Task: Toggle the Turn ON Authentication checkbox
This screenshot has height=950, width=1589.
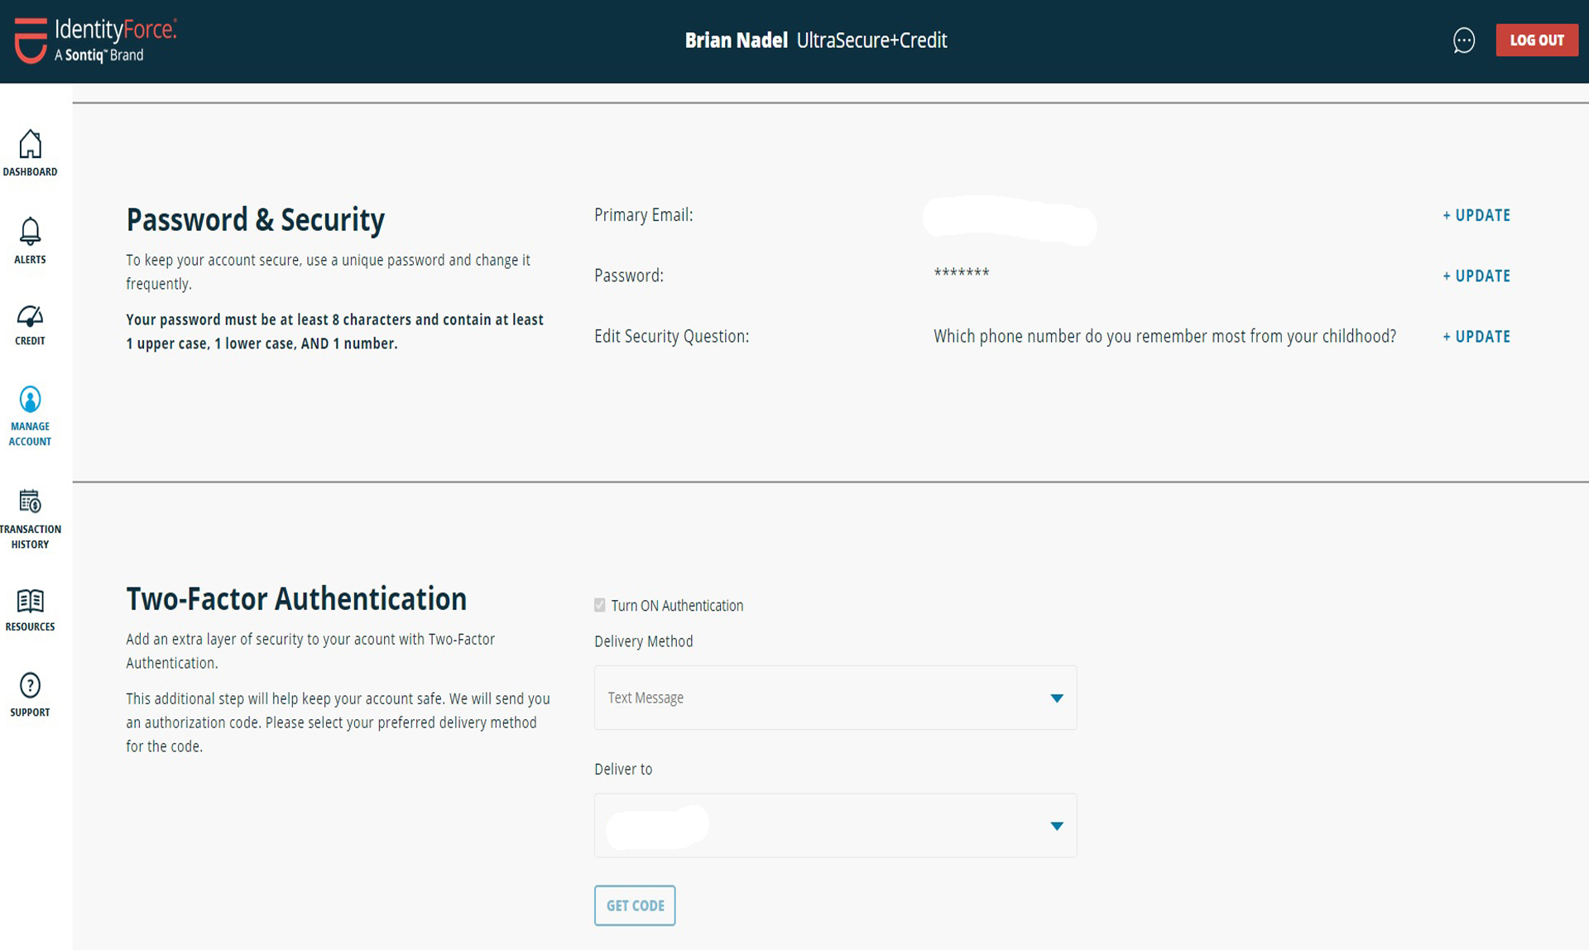Action: click(600, 605)
